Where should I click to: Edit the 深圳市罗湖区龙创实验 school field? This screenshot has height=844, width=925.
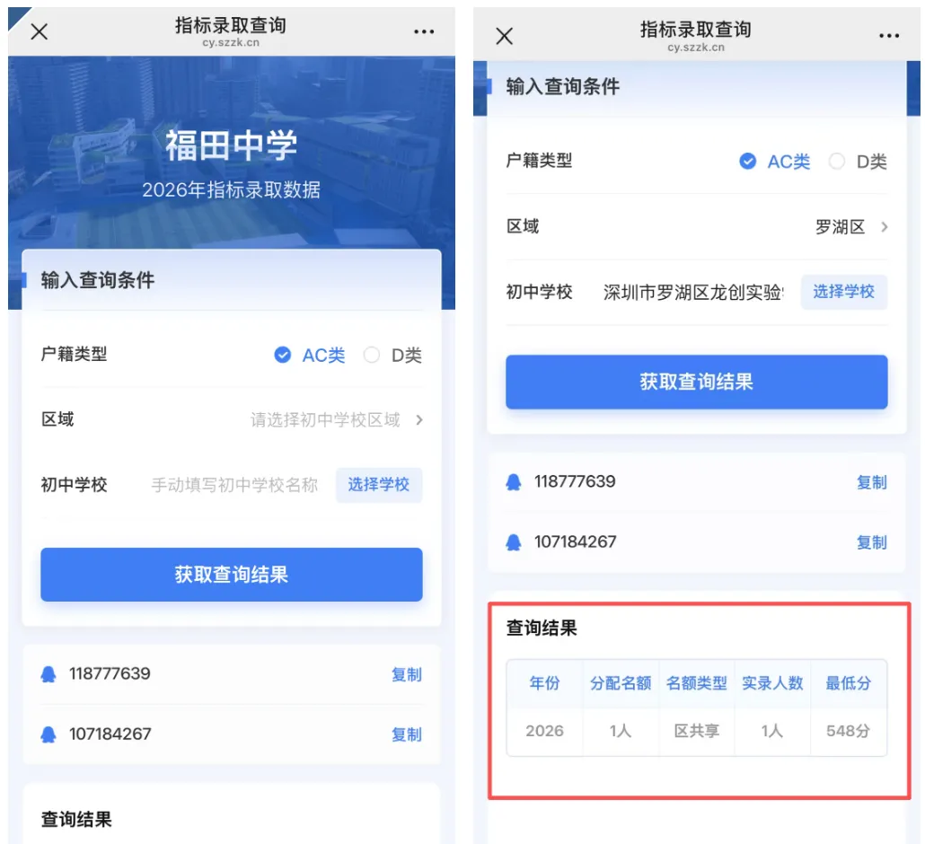(x=693, y=292)
